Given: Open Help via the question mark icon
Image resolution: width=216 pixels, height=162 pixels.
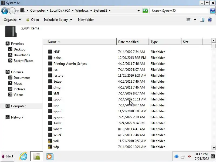Looking at the screenshot, I should (x=210, y=20).
